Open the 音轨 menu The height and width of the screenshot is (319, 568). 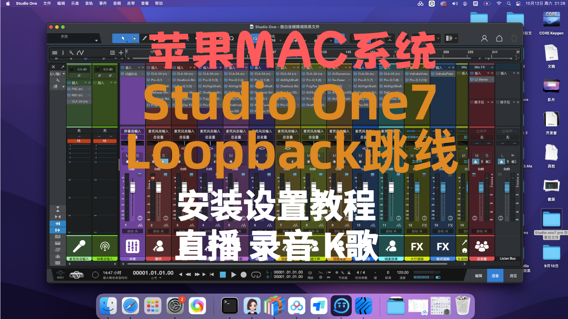pyautogui.click(x=89, y=3)
